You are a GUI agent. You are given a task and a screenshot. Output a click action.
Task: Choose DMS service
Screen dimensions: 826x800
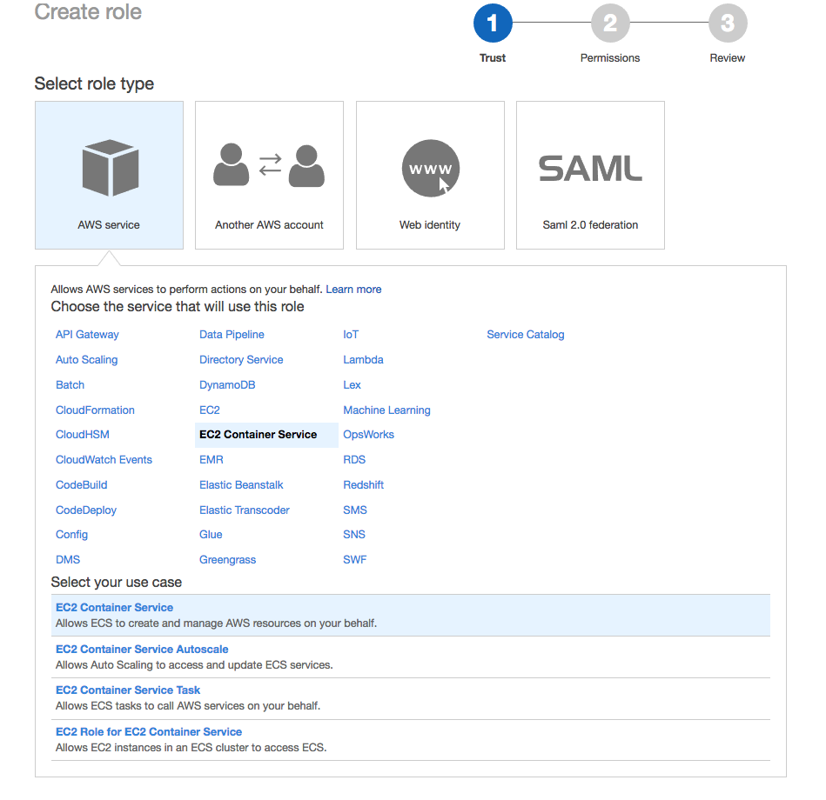click(68, 560)
